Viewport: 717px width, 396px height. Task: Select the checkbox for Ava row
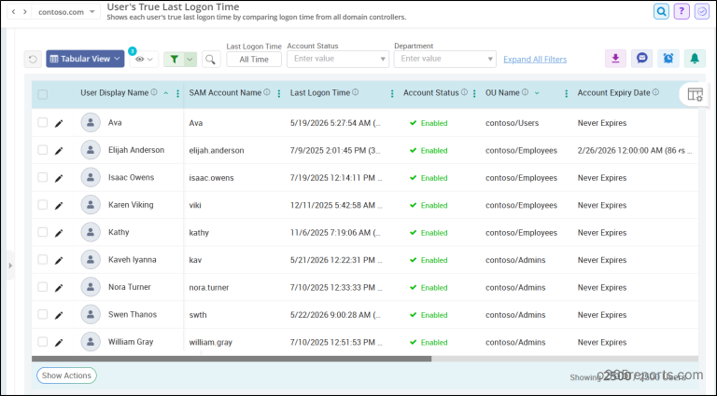pos(43,122)
